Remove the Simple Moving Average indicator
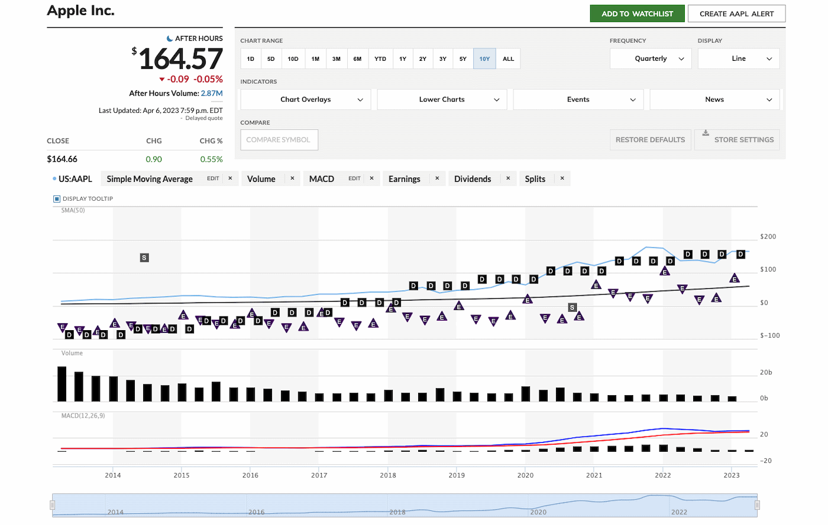The image size is (828, 525). tap(230, 178)
